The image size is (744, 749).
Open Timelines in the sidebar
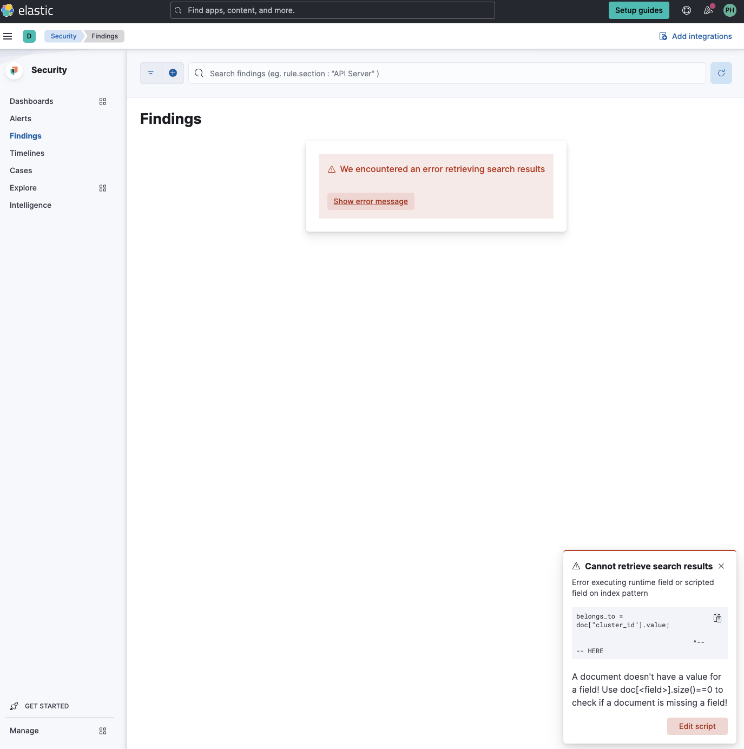click(27, 153)
